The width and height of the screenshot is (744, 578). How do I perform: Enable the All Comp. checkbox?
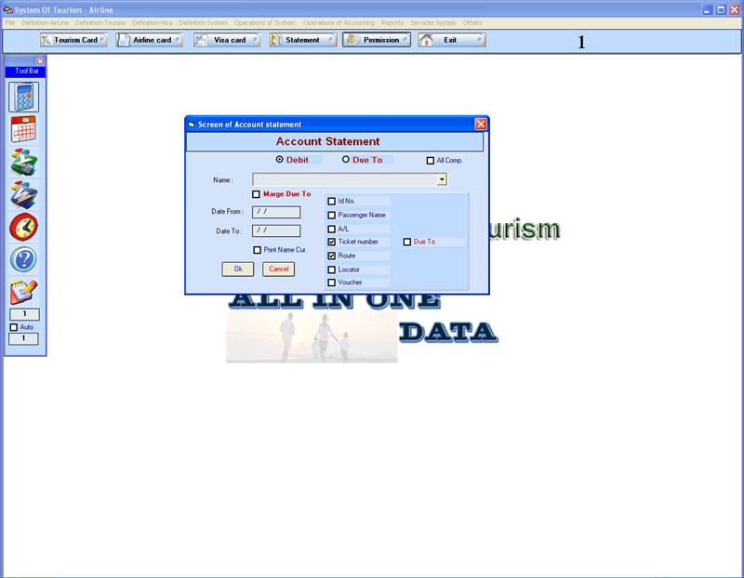tap(430, 161)
